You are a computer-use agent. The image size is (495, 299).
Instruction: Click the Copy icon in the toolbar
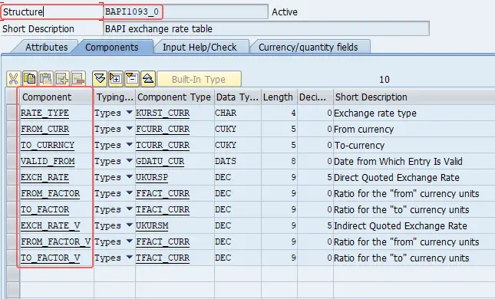click(30, 79)
